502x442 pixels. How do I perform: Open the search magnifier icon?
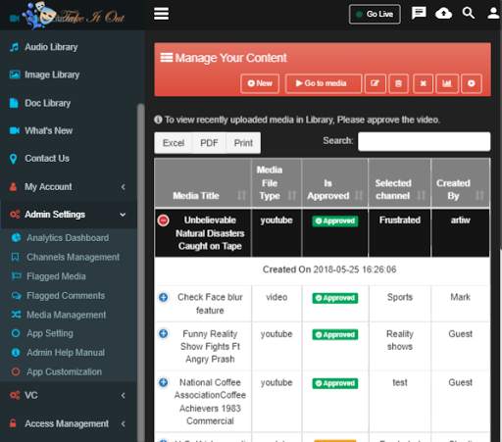[x=469, y=13]
